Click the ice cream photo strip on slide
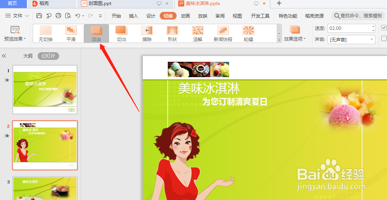The width and height of the screenshot is (387, 200). coord(198,69)
